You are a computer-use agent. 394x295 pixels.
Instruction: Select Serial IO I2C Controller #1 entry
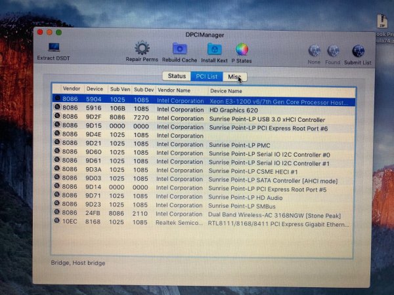pos(269,163)
